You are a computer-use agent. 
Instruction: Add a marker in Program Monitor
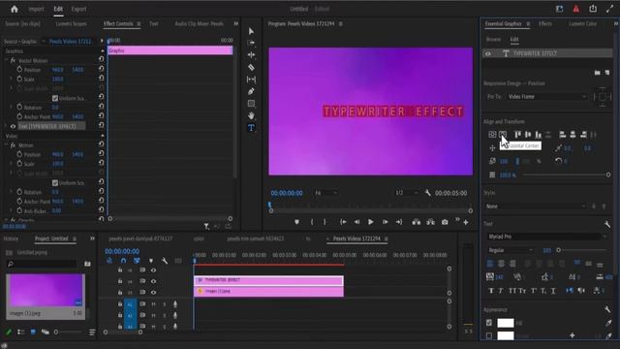[296, 222]
